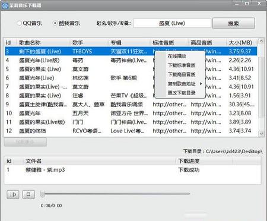Click the song list scroll-down arrow
The width and height of the screenshot is (267, 221).
point(261,134)
